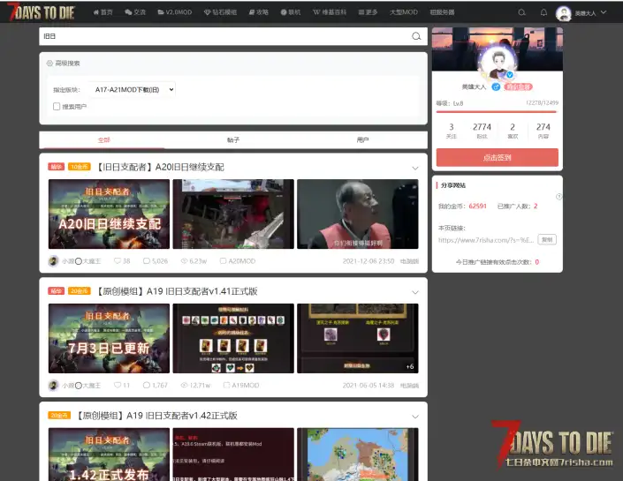The height and width of the screenshot is (481, 623).
Task: Open V2.0MOD in the navigation bar
Action: (175, 12)
